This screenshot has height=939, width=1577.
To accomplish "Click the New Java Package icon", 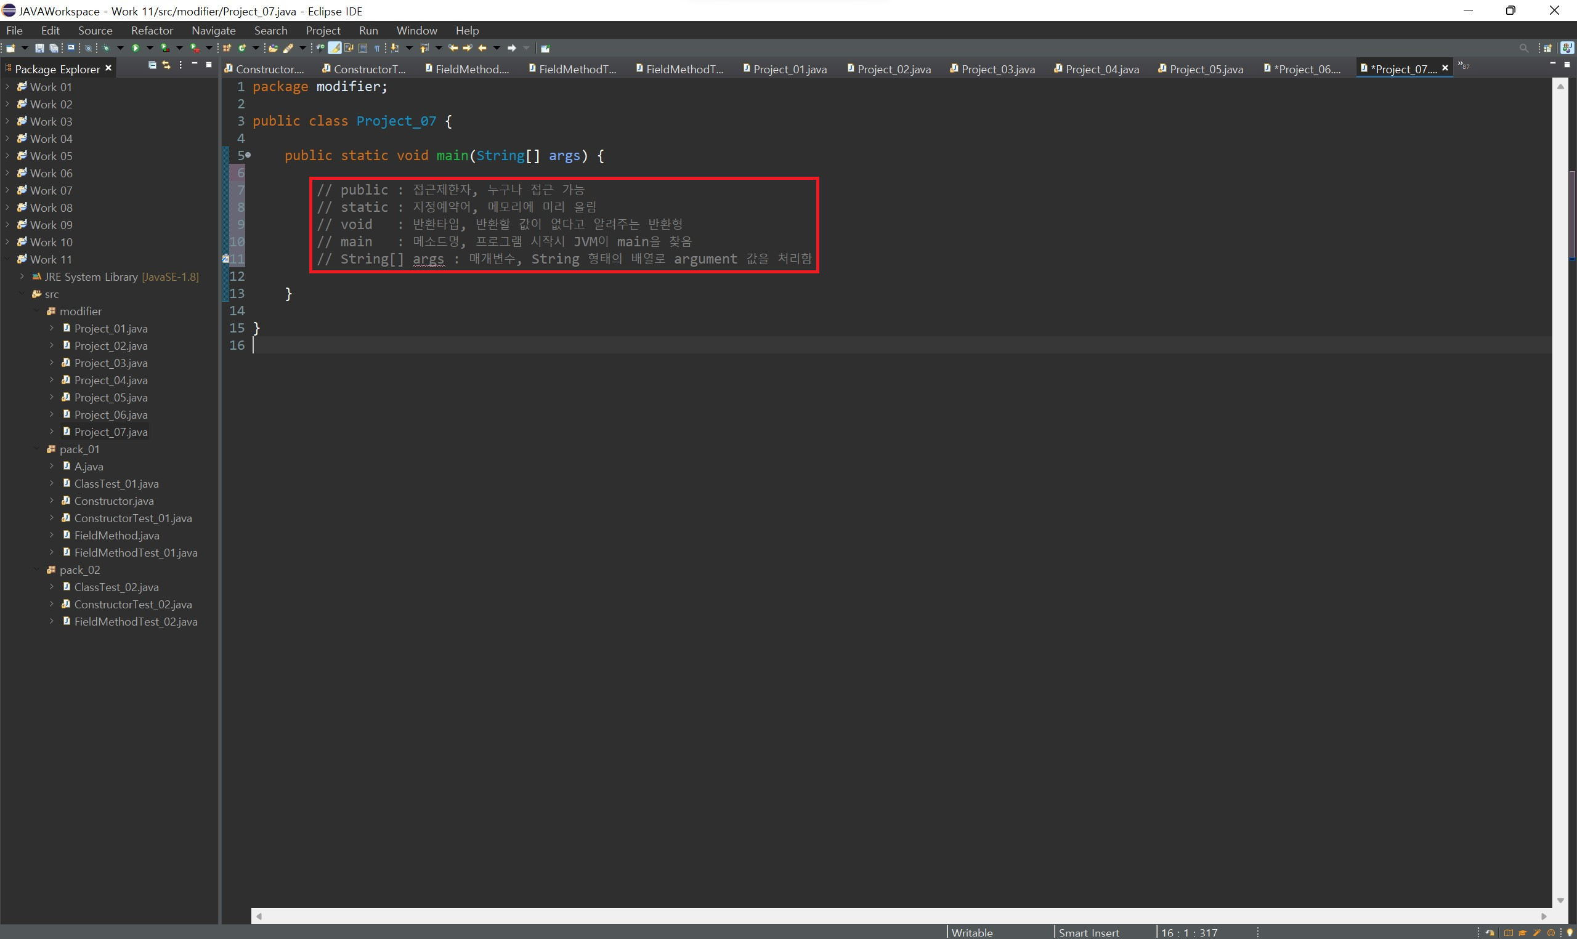I will 227,48.
